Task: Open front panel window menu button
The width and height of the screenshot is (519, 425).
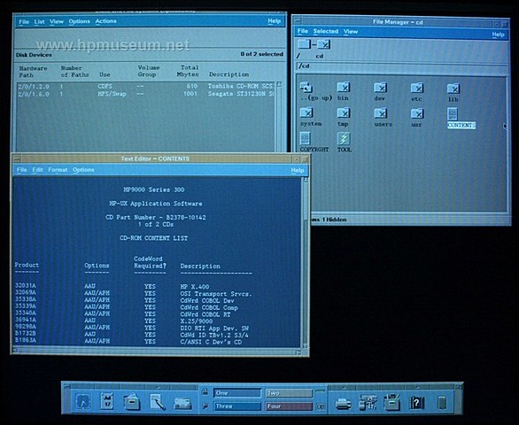Action: 66,386
